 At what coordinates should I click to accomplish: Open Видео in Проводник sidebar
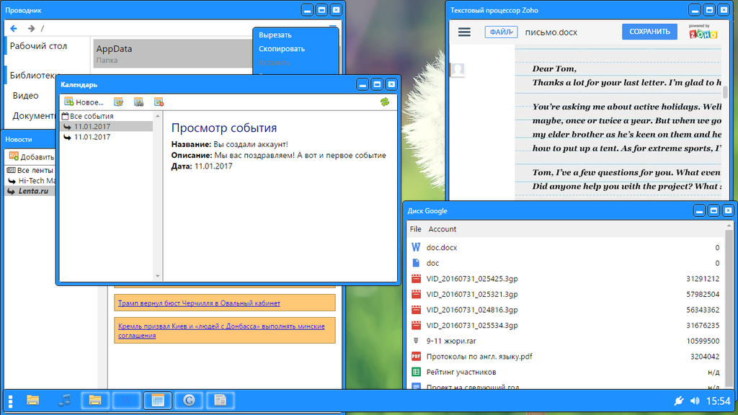pyautogui.click(x=25, y=96)
